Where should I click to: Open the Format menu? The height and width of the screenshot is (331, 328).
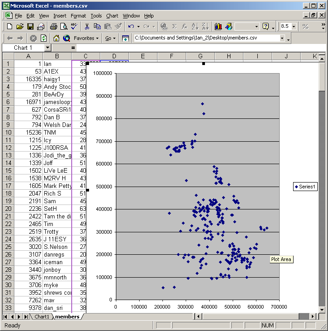tap(78, 16)
